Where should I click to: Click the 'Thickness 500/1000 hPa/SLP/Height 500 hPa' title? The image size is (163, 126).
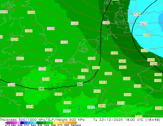pos(42,120)
